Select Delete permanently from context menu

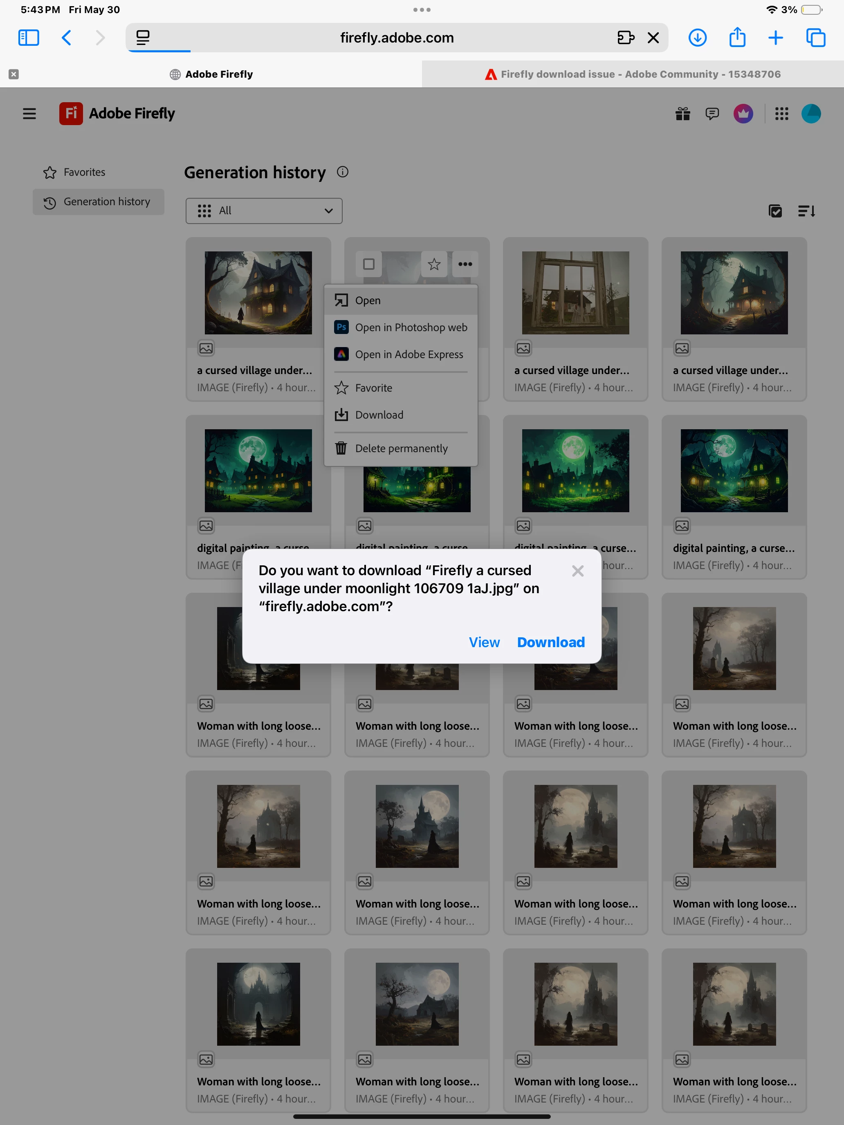coord(401,448)
